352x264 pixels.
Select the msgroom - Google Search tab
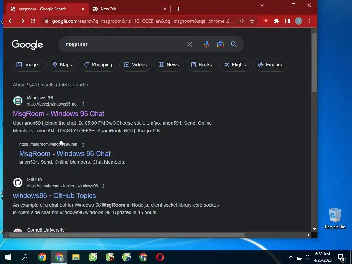pos(47,9)
